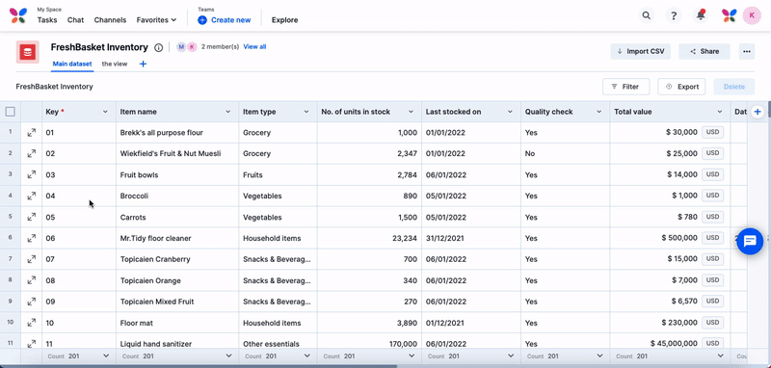The height and width of the screenshot is (368, 771).
Task: Add a new column with plus icon
Action: (758, 112)
